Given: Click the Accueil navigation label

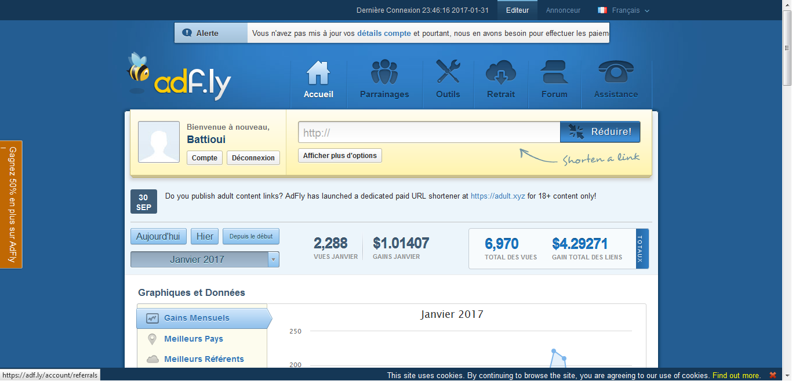Looking at the screenshot, I should (x=318, y=94).
